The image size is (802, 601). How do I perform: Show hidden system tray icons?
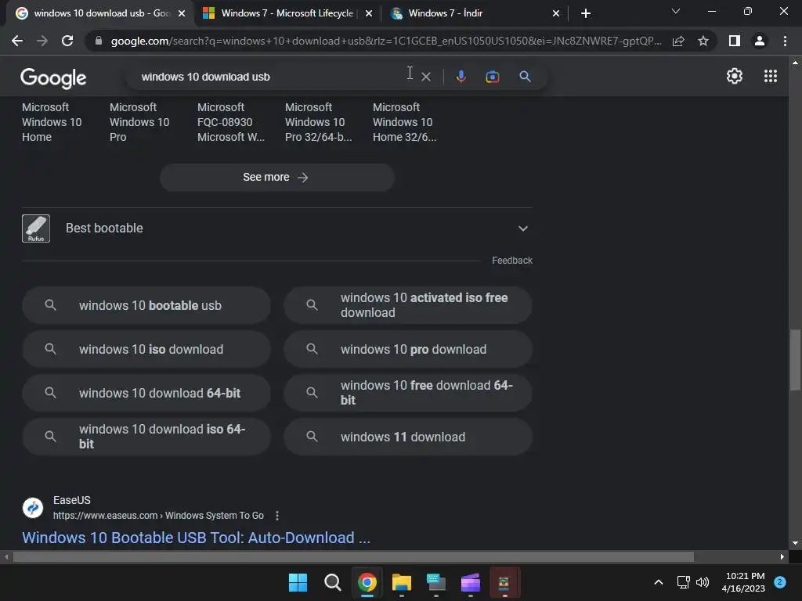658,582
